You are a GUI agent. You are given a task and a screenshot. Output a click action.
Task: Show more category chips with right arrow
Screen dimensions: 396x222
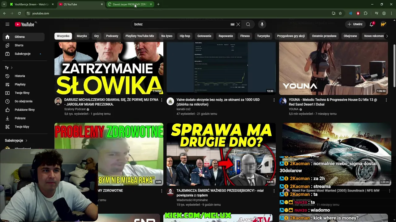(x=387, y=36)
